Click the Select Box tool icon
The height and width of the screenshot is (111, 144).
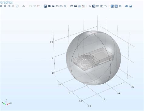pos(72,6)
